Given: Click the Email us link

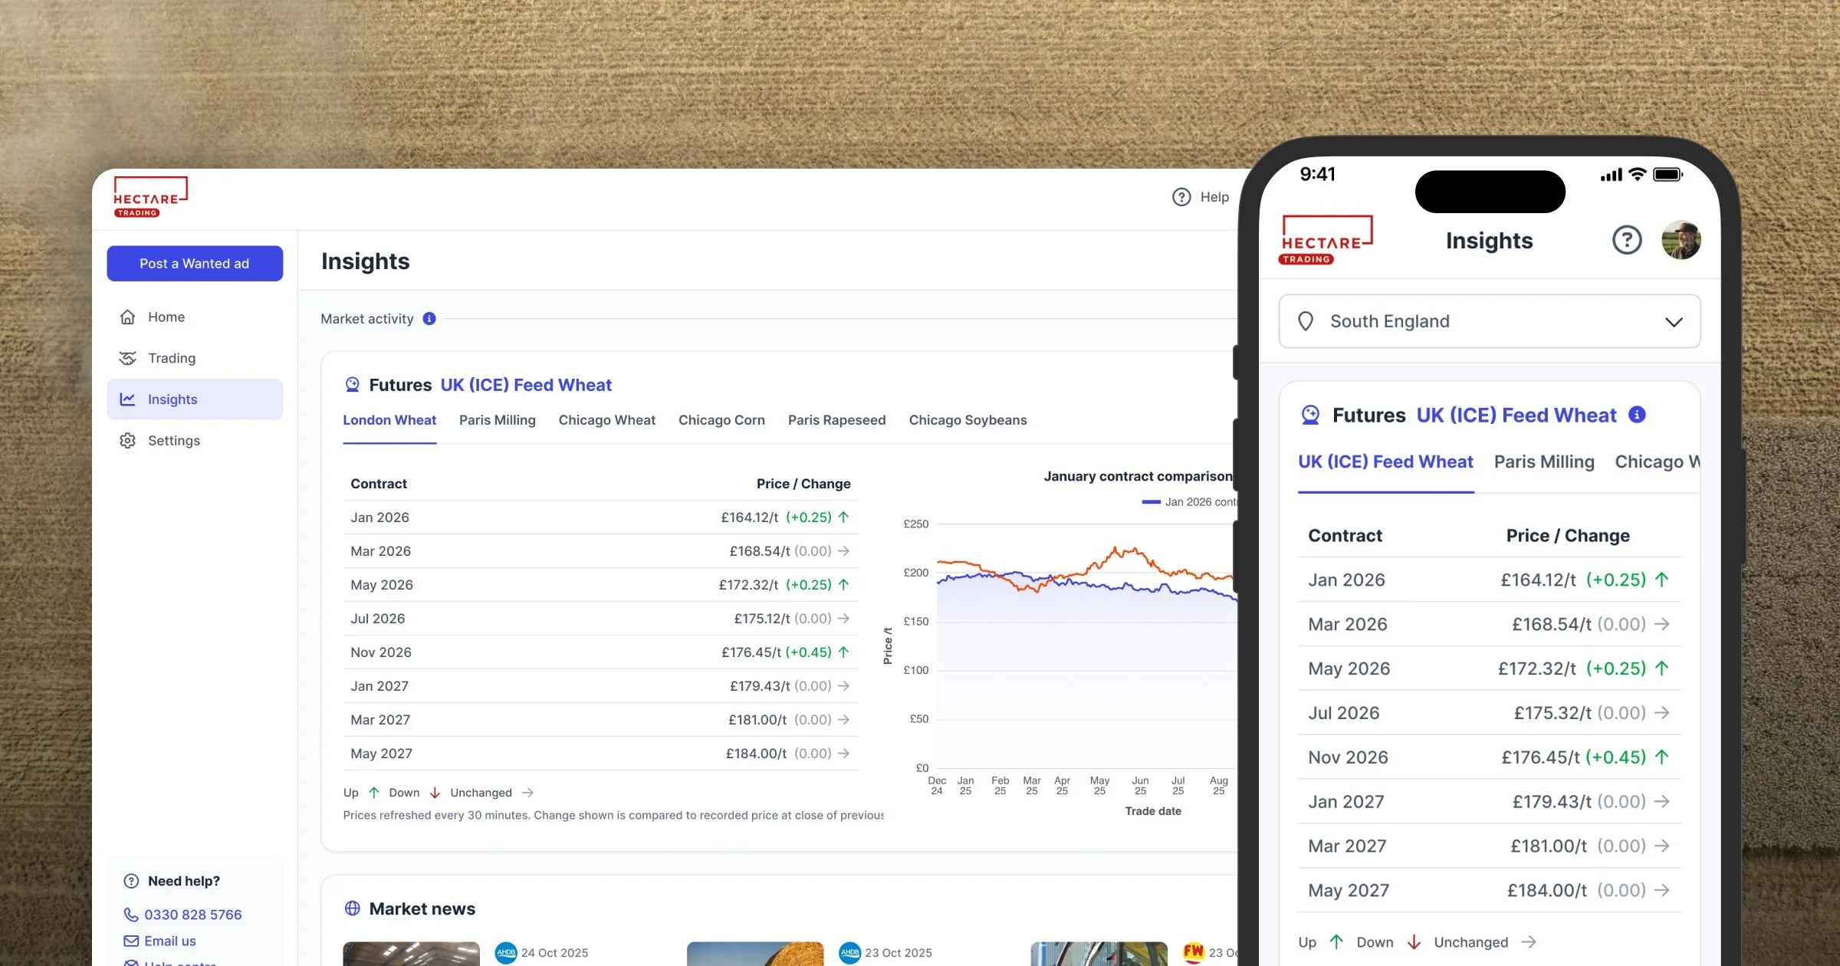Looking at the screenshot, I should point(169,941).
